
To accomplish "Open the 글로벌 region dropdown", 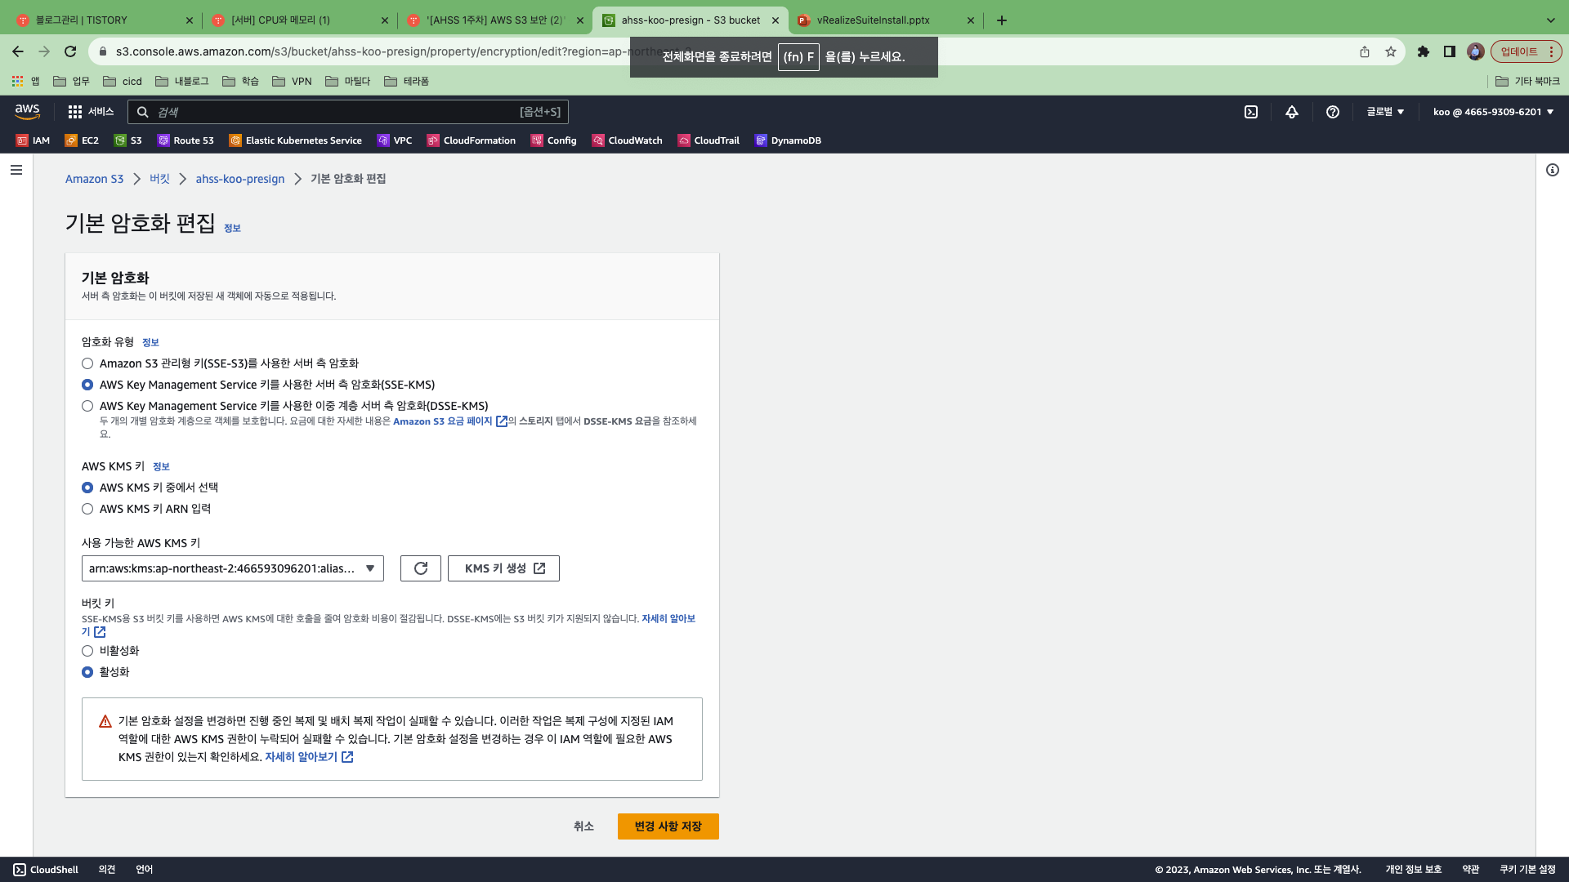I will click(x=1386, y=112).
